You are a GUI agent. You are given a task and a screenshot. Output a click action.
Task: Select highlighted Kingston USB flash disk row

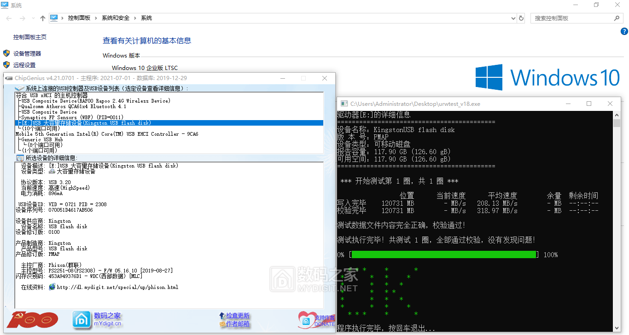(169, 123)
